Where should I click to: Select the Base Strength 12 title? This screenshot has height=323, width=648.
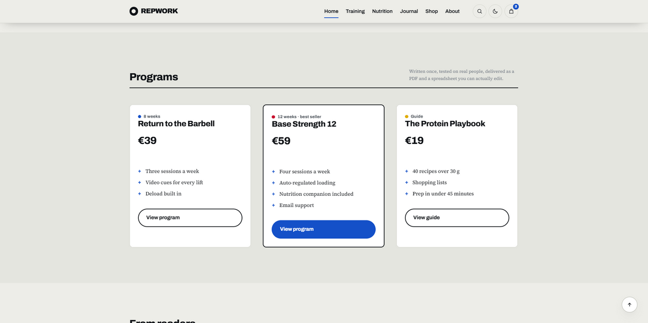click(304, 124)
